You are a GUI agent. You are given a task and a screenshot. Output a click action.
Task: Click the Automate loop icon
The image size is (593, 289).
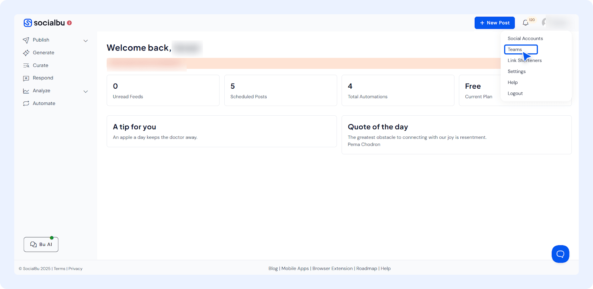(x=26, y=104)
